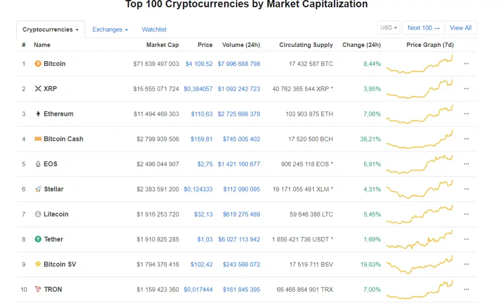Image resolution: width=501 pixels, height=303 pixels.
Task: Open the three-dot options menu on the TRON row
Action: tap(466, 289)
